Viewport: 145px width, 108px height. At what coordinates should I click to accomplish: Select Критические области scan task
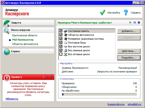[25, 36]
